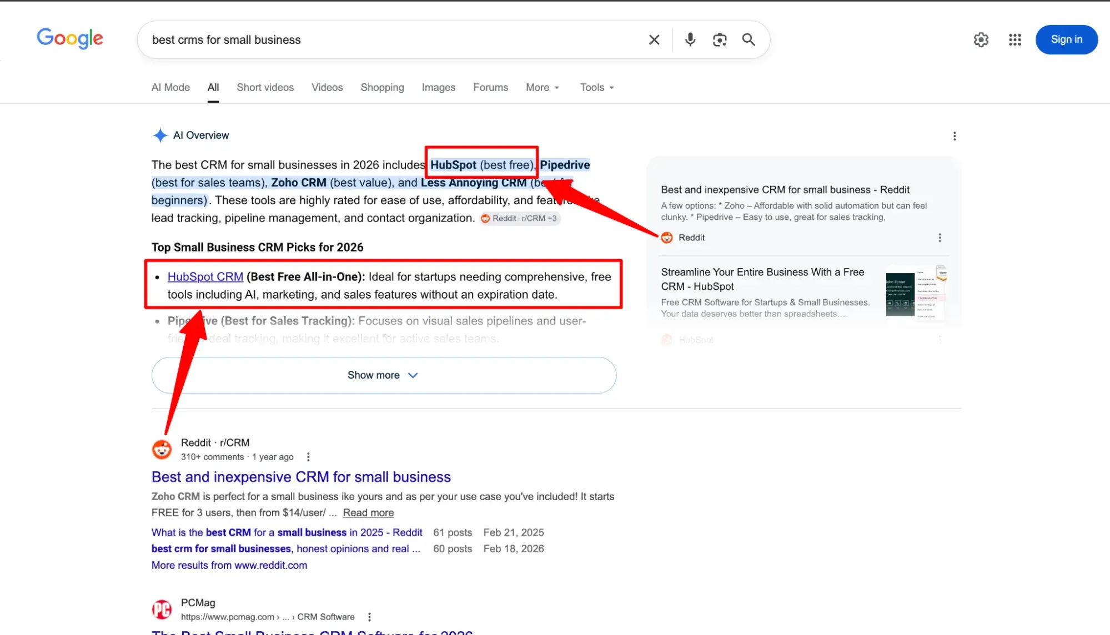1110x635 pixels.
Task: Open Google Lens image search icon
Action: click(720, 40)
